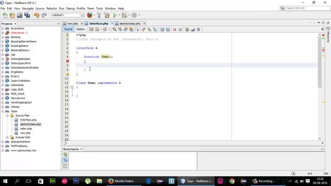Select new.php file in project tree
Image resolution: width=331 pixels, height=186 pixels.
click(x=25, y=133)
